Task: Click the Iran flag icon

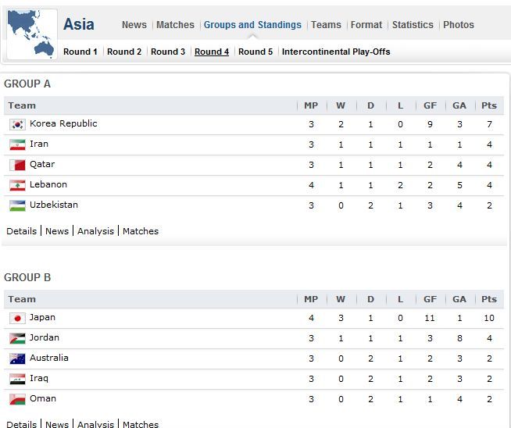Action: (17, 144)
